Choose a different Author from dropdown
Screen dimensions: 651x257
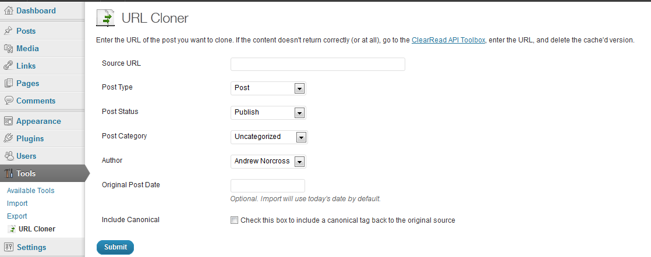point(268,161)
